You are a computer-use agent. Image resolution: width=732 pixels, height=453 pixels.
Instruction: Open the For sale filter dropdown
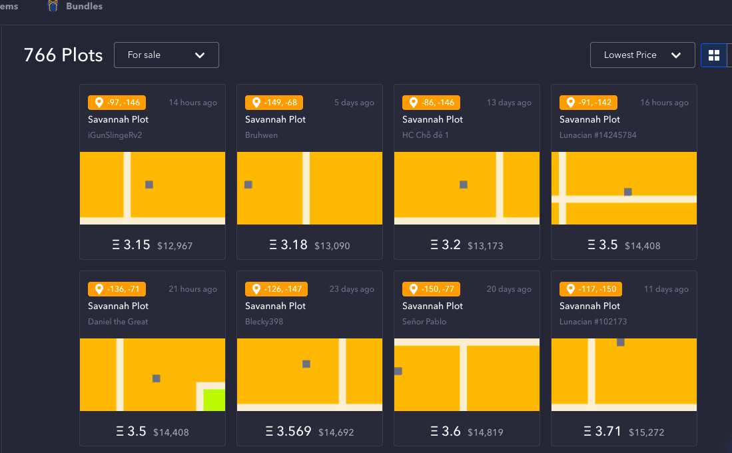[166, 55]
